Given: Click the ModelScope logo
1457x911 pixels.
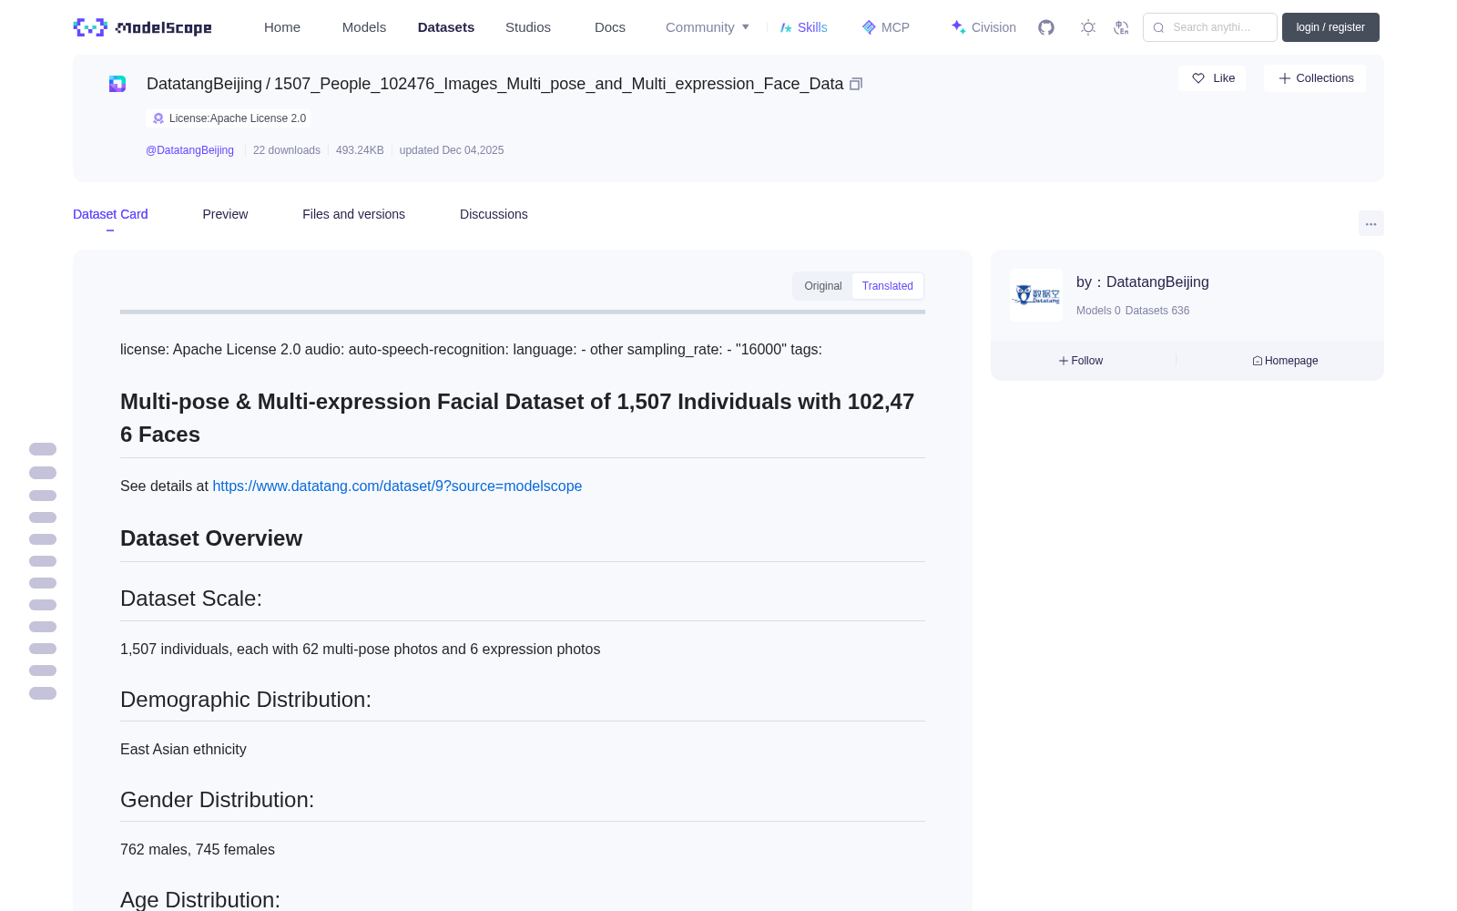Looking at the screenshot, I should click(143, 27).
